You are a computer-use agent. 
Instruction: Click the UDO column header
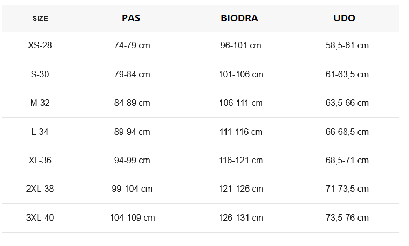pos(344,18)
